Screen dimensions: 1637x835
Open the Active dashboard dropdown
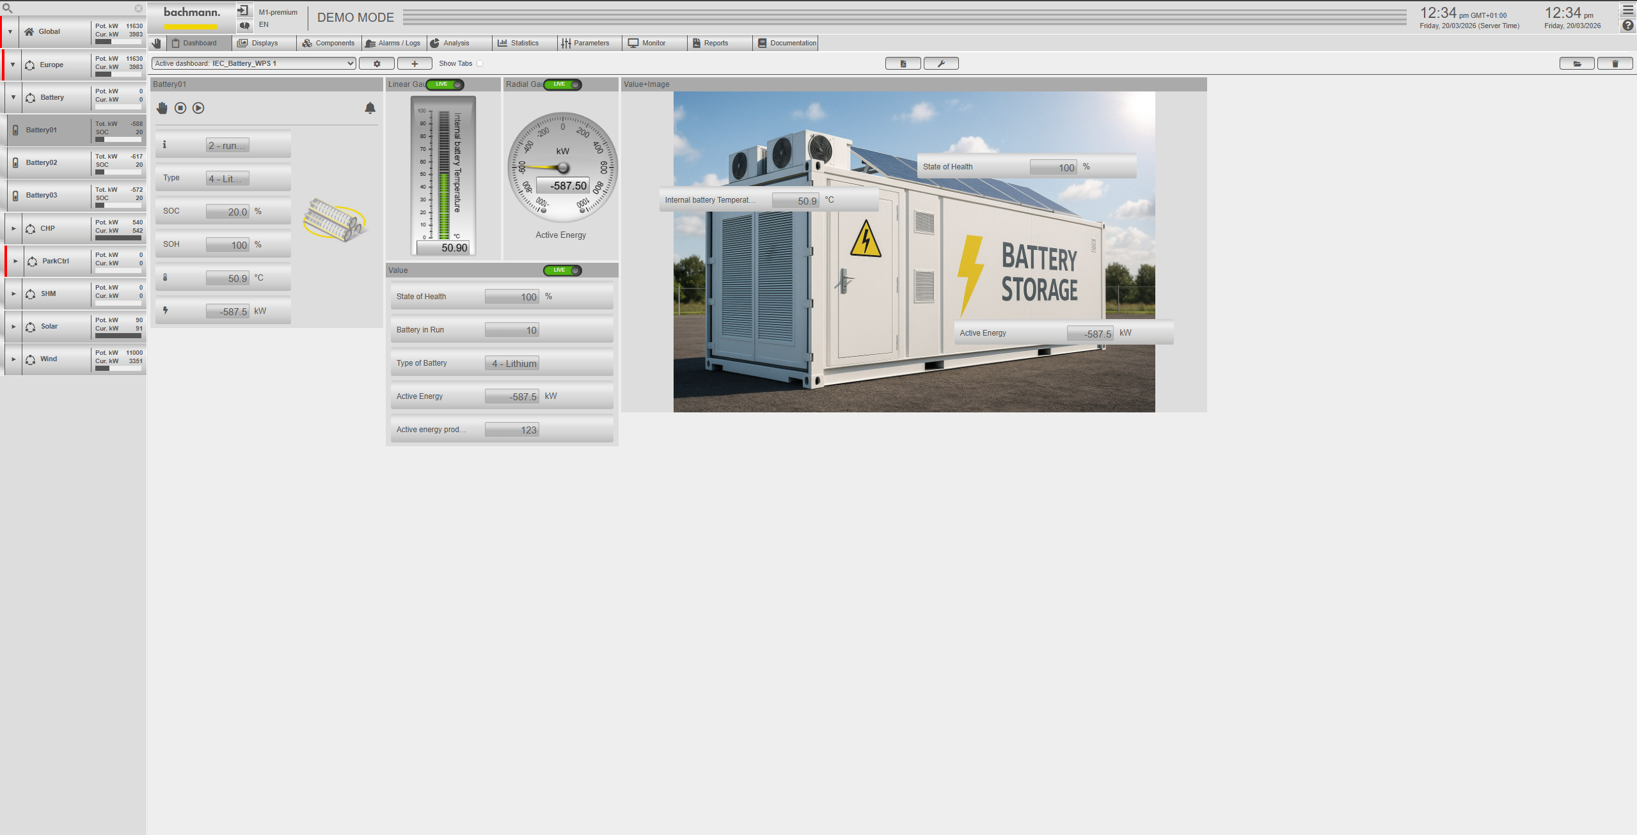point(253,63)
